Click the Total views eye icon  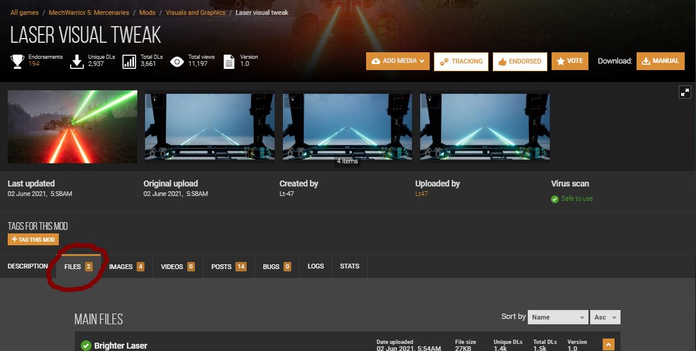pos(177,62)
